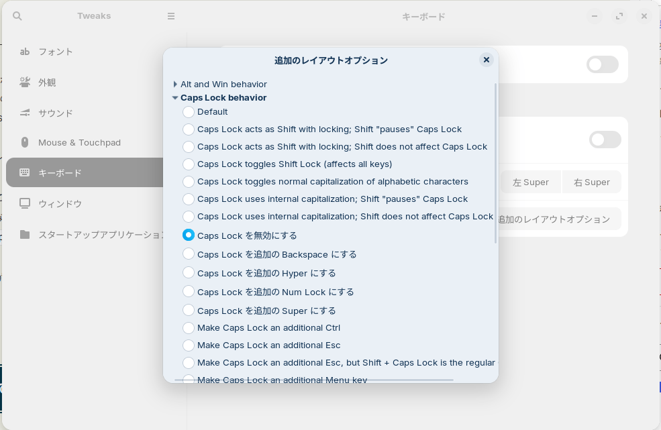The image size is (661, 430).
Task: Select 'Caps Lock toggles Shift Lock' option
Action: click(x=189, y=164)
